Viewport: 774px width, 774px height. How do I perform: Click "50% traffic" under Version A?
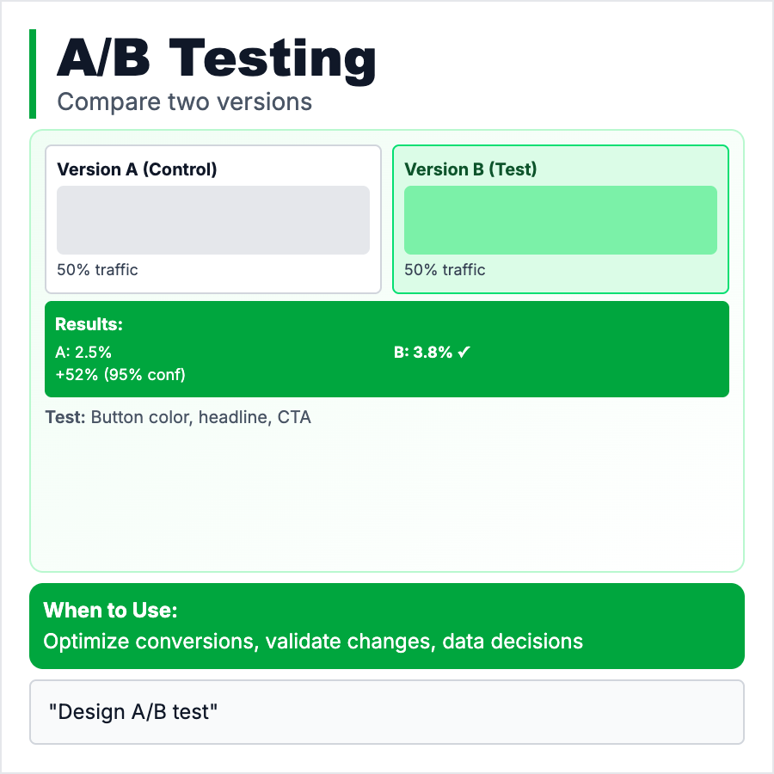pos(98,270)
